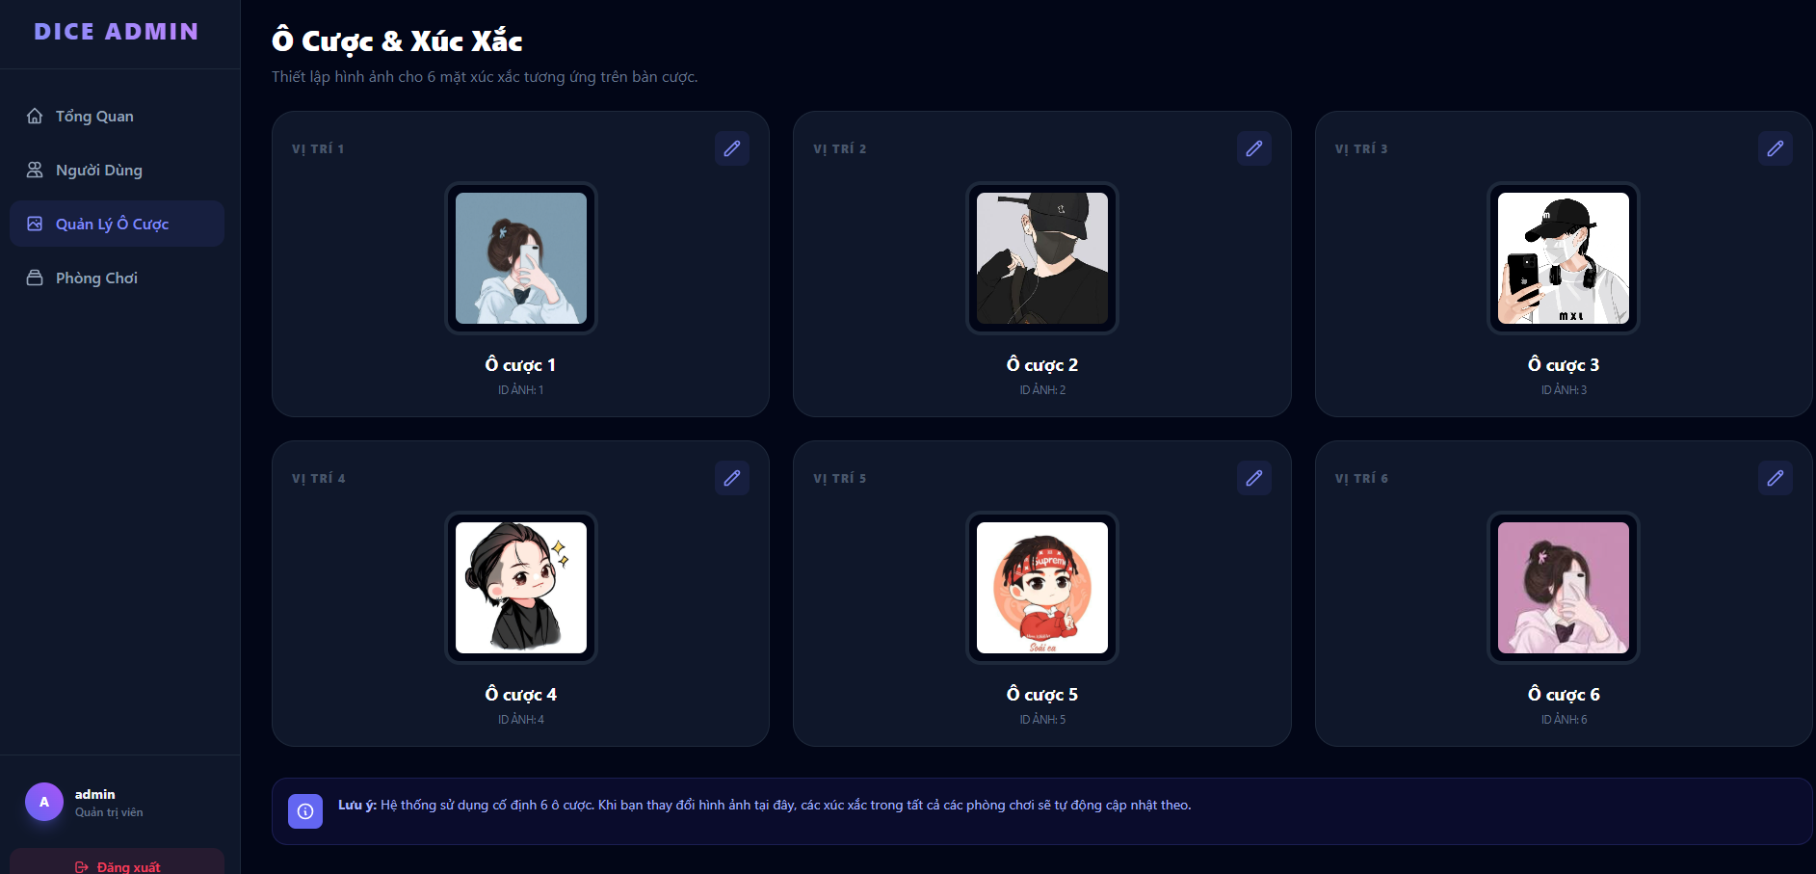Click the Ô cược 4 chibi thumbnail

click(521, 588)
